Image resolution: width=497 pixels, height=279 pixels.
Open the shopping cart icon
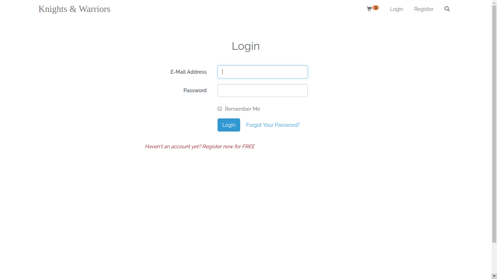tap(369, 9)
